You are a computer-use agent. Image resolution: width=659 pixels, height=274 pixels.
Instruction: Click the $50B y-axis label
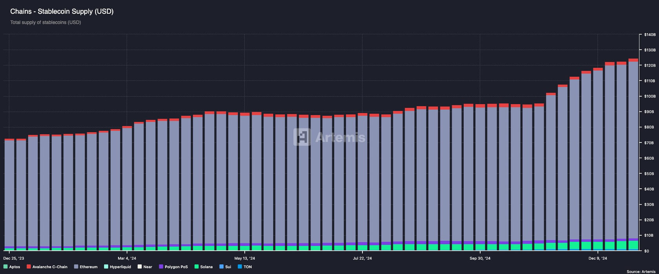pos(649,173)
